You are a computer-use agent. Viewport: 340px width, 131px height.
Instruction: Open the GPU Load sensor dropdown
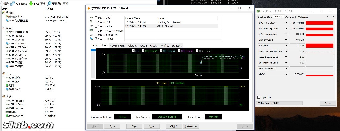[x=286, y=45]
